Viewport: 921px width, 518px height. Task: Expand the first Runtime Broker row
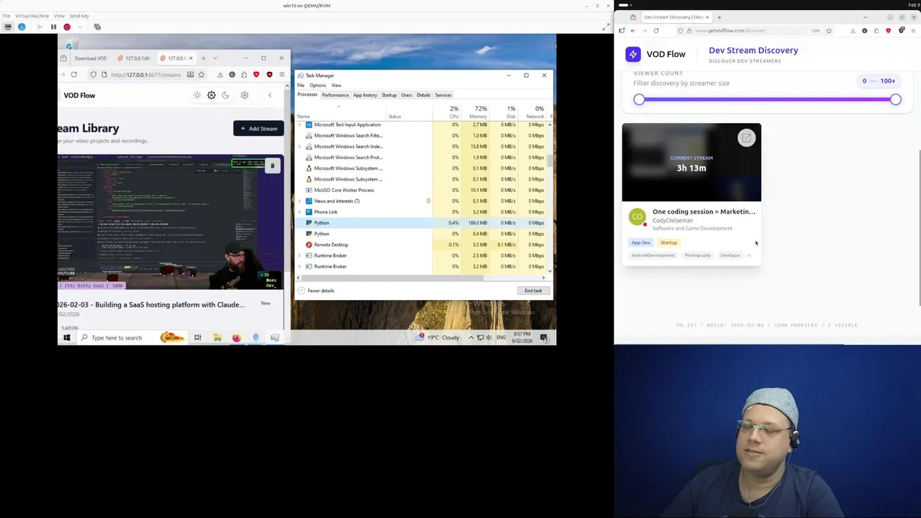[300, 255]
